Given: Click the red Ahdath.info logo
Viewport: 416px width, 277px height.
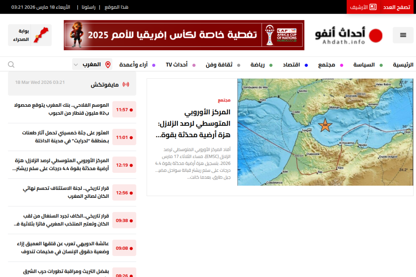Looking at the screenshot, I should point(349,35).
